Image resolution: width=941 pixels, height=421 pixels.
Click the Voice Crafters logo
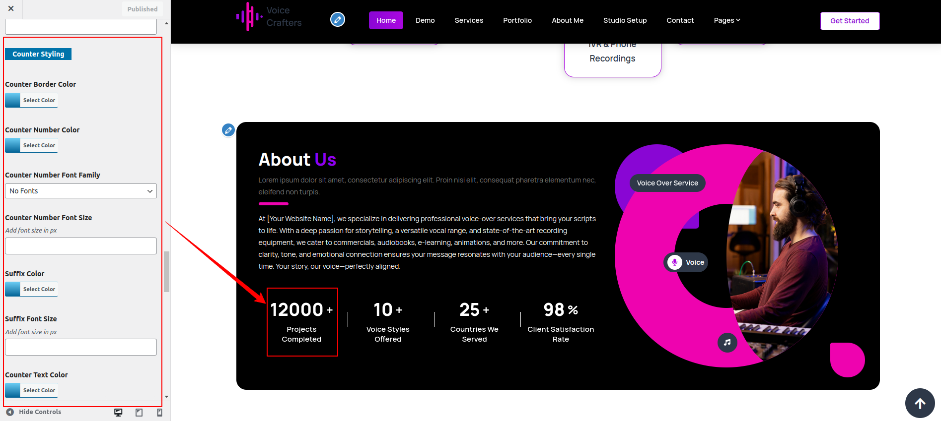(269, 17)
